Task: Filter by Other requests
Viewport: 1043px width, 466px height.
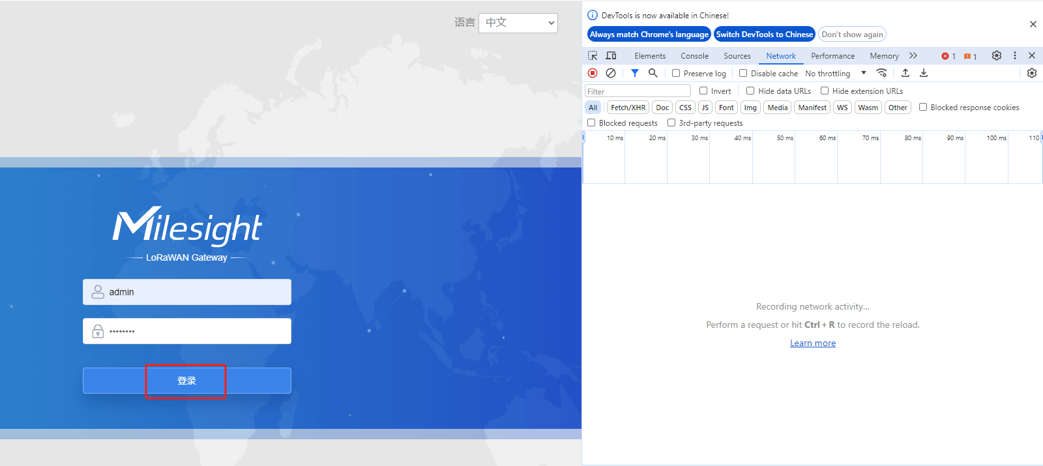Action: (x=898, y=108)
